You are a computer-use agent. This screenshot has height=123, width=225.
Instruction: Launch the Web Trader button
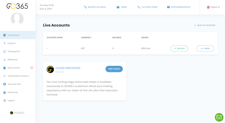114,69
